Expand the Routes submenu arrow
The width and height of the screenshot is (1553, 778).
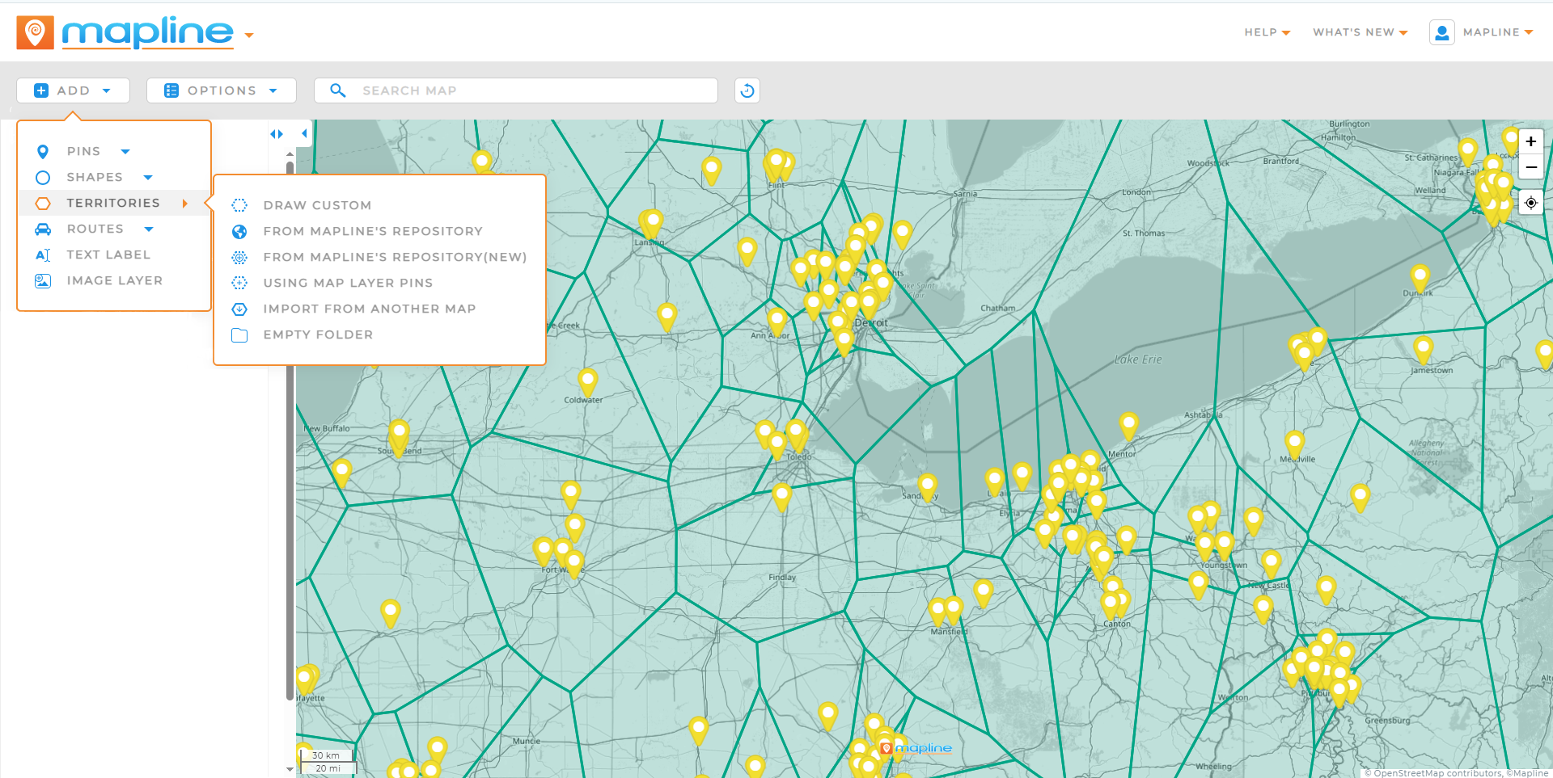pyautogui.click(x=149, y=229)
